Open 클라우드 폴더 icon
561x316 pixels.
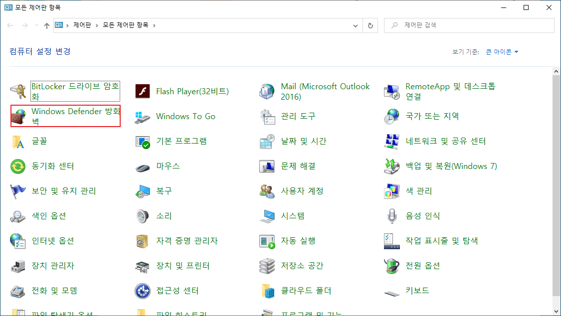point(267,292)
